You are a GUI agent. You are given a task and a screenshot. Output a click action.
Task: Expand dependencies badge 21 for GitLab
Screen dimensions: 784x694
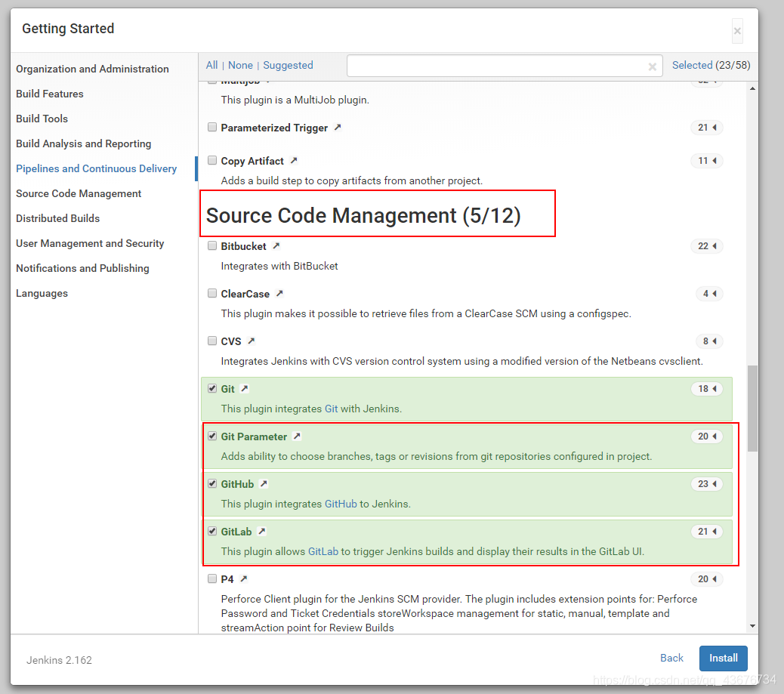click(706, 532)
